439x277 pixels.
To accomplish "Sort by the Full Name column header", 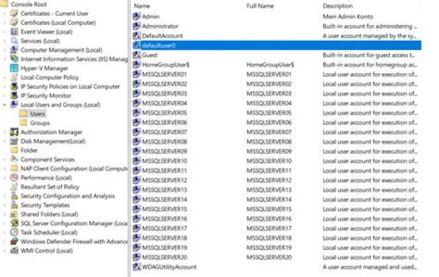I will 260,6.
